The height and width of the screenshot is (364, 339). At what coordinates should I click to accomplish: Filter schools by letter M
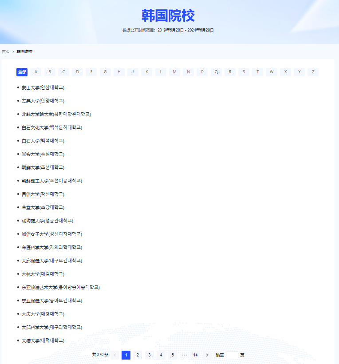[x=174, y=72]
